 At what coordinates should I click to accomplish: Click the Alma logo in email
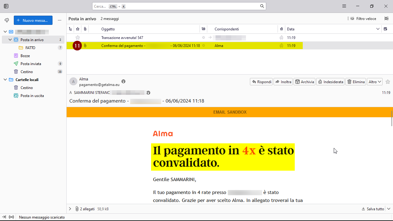tap(163, 134)
